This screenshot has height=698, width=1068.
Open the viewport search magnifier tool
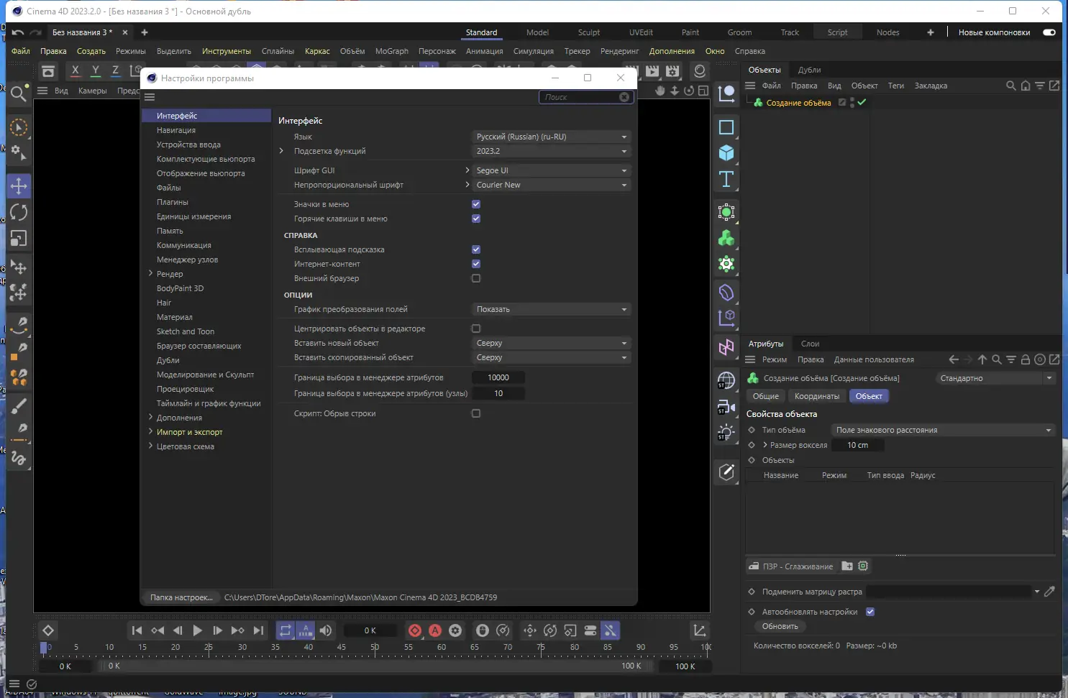point(19,93)
